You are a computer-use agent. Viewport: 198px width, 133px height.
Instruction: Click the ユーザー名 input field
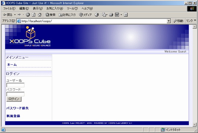point(15,85)
